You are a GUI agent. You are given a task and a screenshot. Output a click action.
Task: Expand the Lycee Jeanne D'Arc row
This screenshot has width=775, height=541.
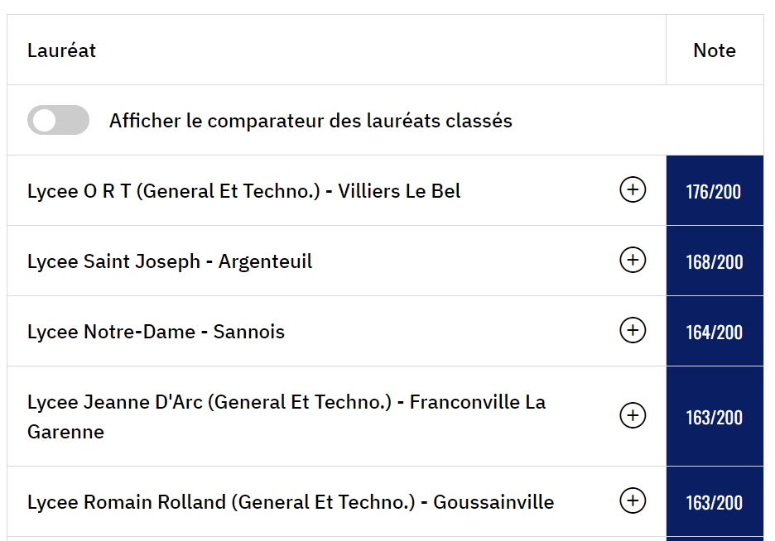coord(633,416)
